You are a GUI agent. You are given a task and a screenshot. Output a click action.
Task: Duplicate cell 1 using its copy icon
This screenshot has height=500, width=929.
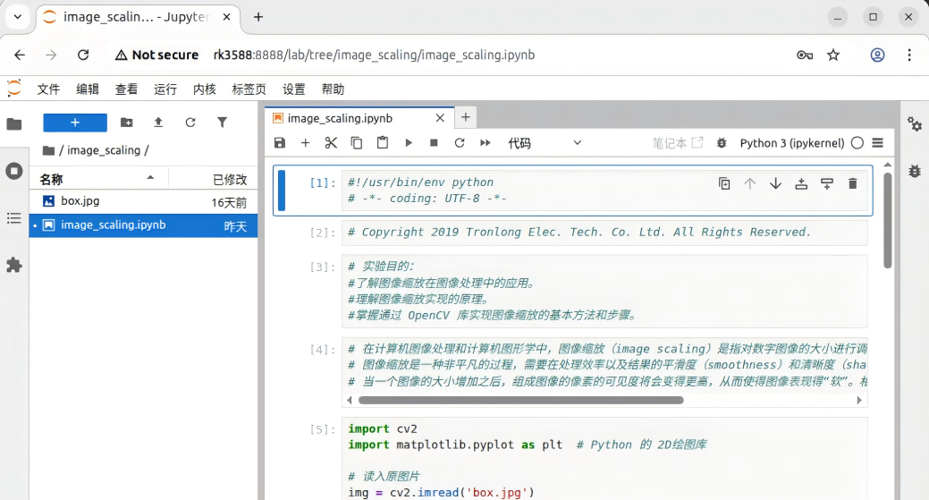(724, 183)
